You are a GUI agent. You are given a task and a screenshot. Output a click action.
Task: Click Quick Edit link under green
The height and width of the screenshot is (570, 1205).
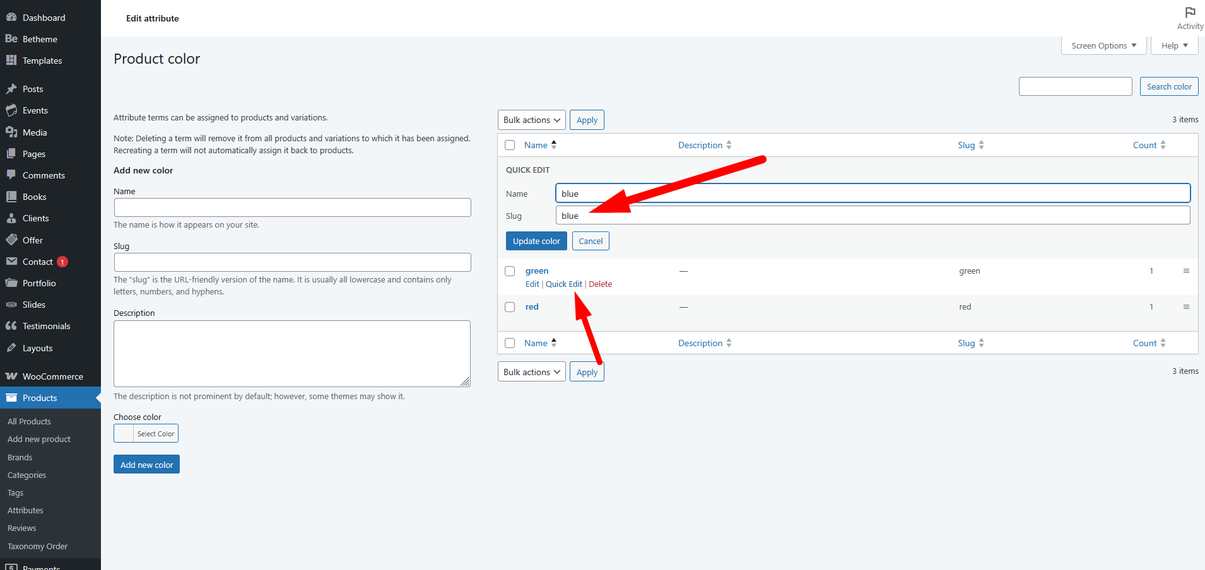[563, 284]
